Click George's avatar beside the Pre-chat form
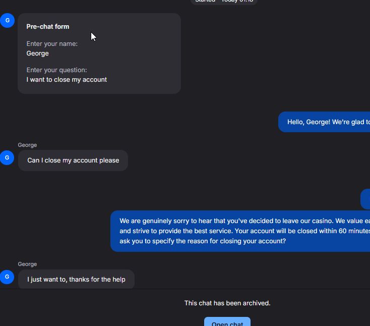Image resolution: width=370 pixels, height=326 pixels. coord(7,21)
